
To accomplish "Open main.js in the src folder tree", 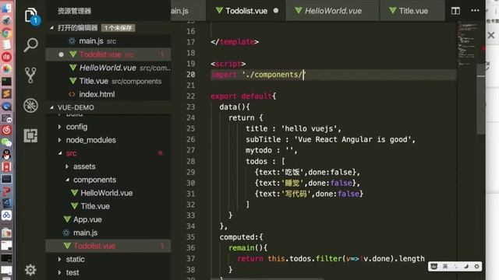I will pyautogui.click(x=108, y=233).
